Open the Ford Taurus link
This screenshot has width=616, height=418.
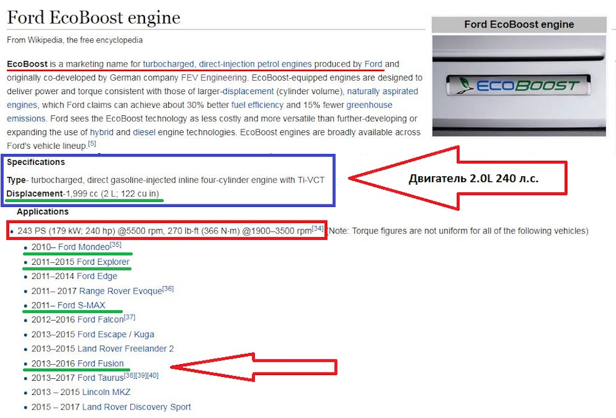101,378
